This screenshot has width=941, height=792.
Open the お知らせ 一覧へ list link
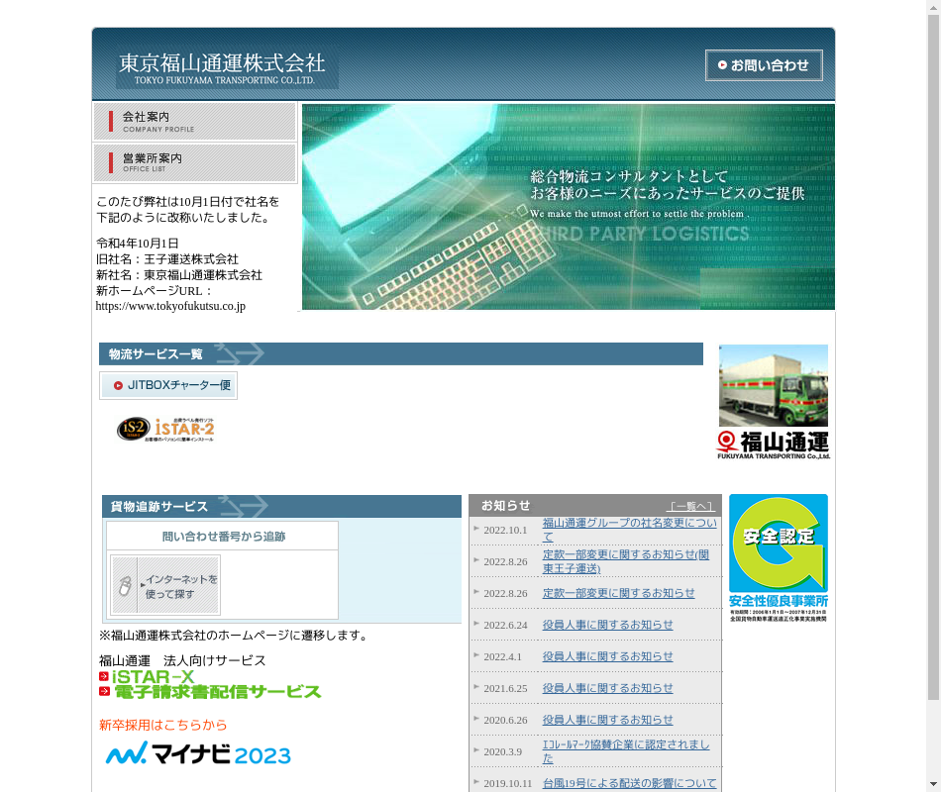pos(690,507)
